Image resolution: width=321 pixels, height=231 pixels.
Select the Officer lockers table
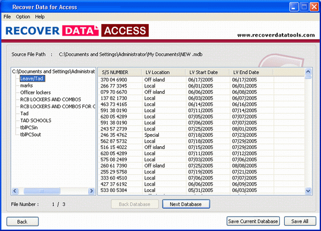[35, 92]
